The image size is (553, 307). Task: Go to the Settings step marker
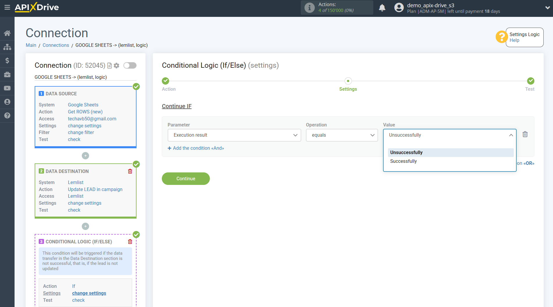tap(348, 81)
